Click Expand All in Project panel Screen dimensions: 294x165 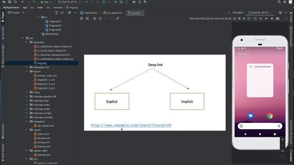coord(57,13)
